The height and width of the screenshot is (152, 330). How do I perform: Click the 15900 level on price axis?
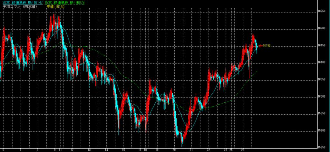[321, 131]
